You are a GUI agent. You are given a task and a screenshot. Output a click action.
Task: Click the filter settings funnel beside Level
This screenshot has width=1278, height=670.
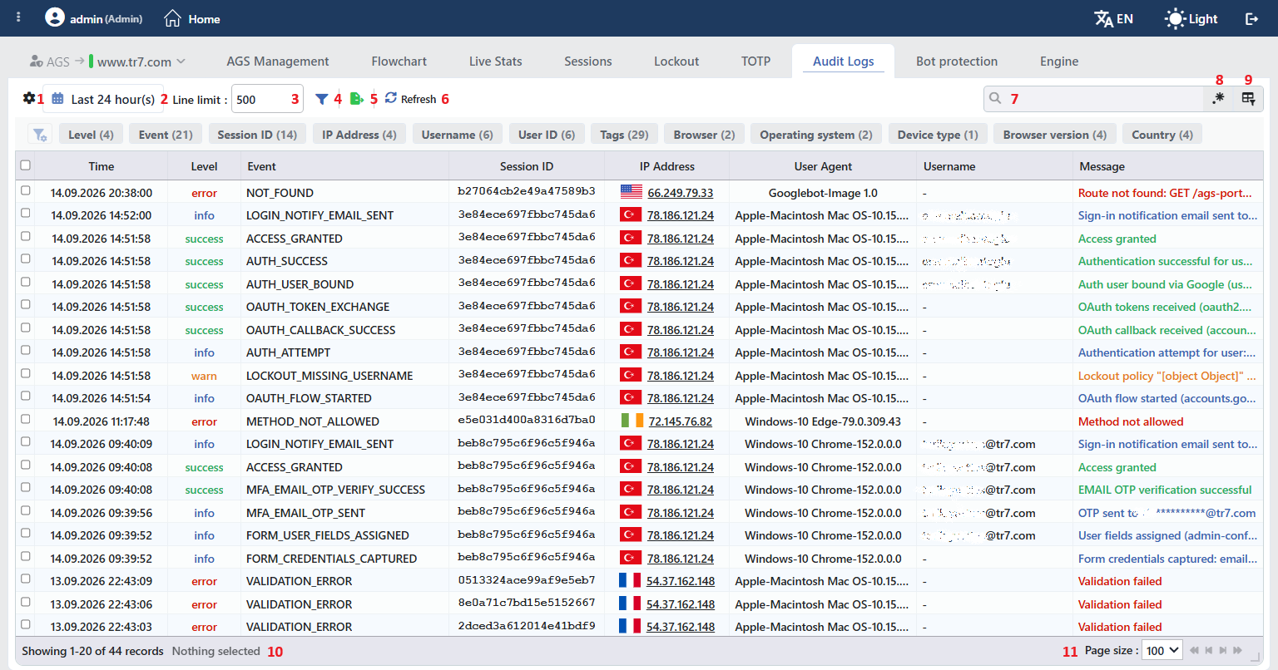coord(39,134)
